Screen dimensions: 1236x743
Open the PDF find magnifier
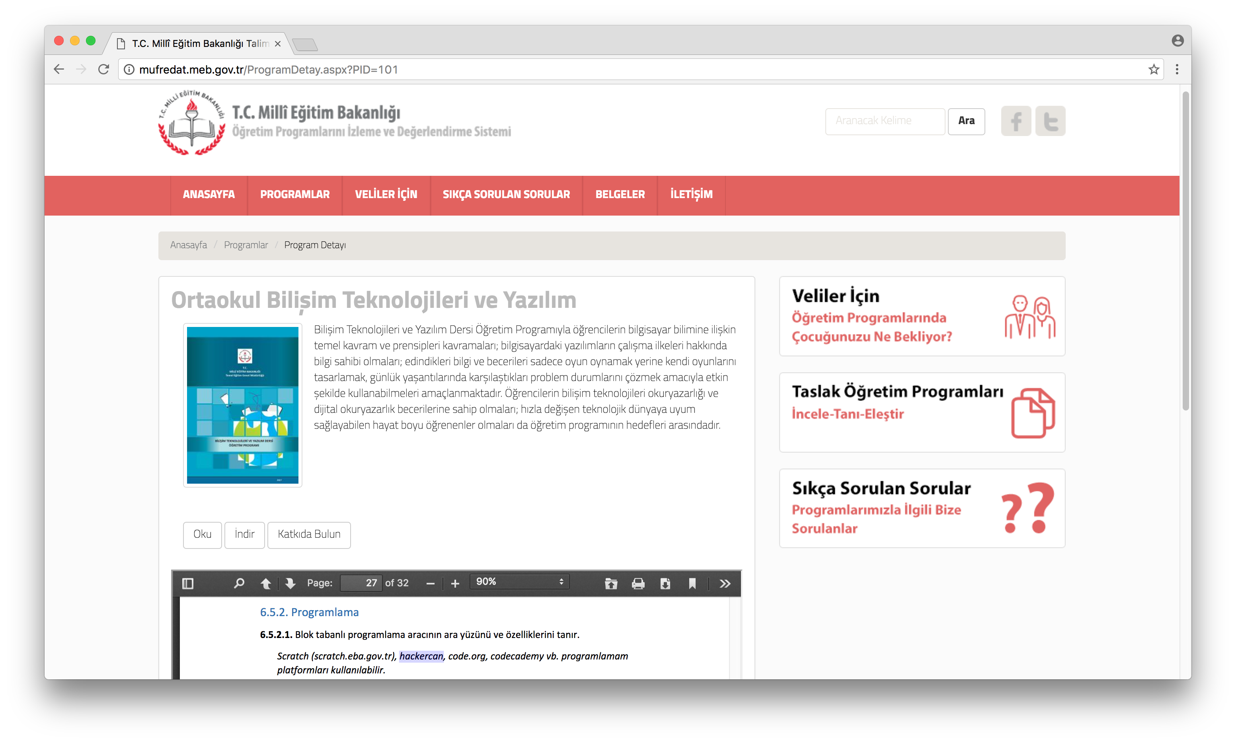(x=239, y=583)
